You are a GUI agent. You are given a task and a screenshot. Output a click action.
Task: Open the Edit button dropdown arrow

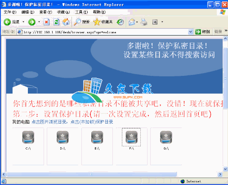[162, 22]
